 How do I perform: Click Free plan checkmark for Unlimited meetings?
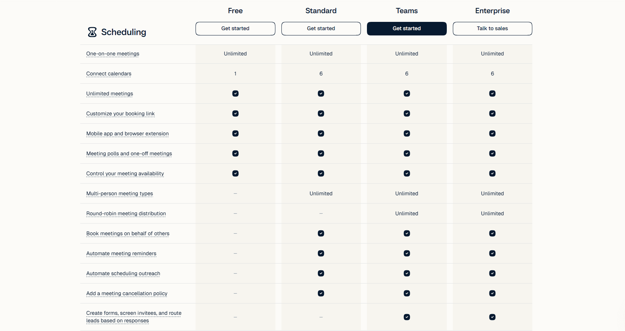point(235,93)
